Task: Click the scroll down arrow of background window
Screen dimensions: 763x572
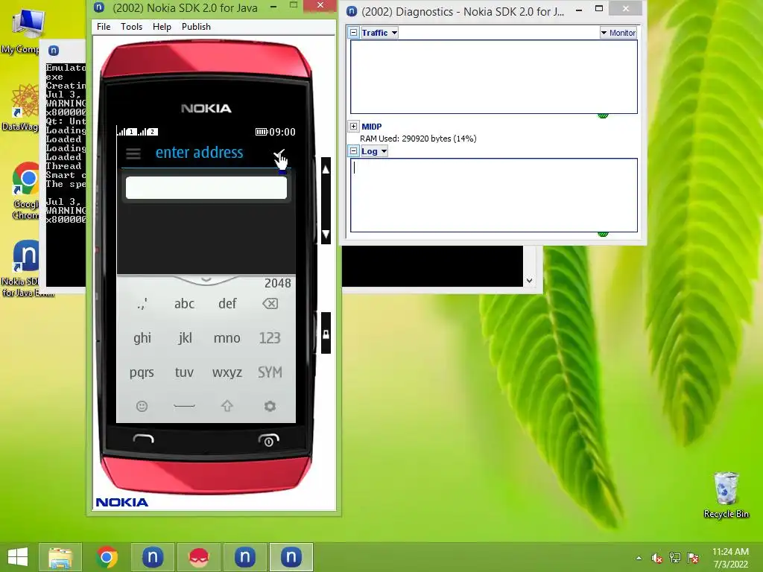Action: click(530, 281)
